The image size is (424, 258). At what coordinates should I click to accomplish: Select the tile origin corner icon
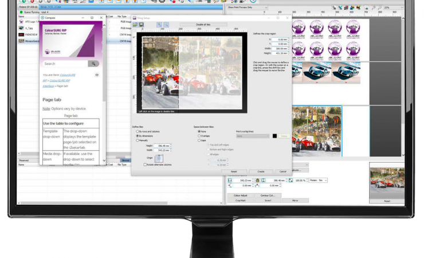coord(159,158)
